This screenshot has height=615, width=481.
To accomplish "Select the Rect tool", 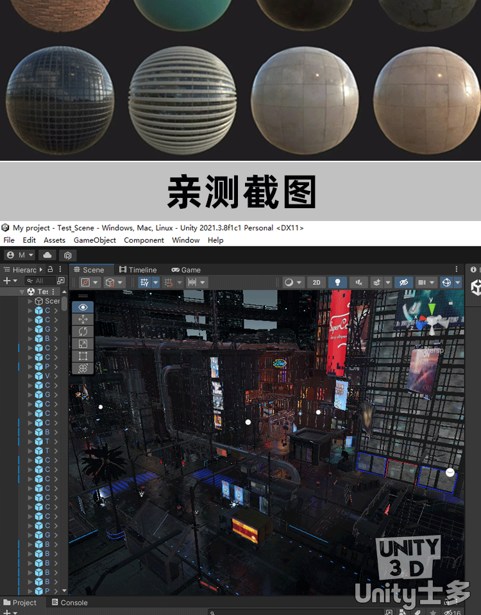I will tap(83, 356).
